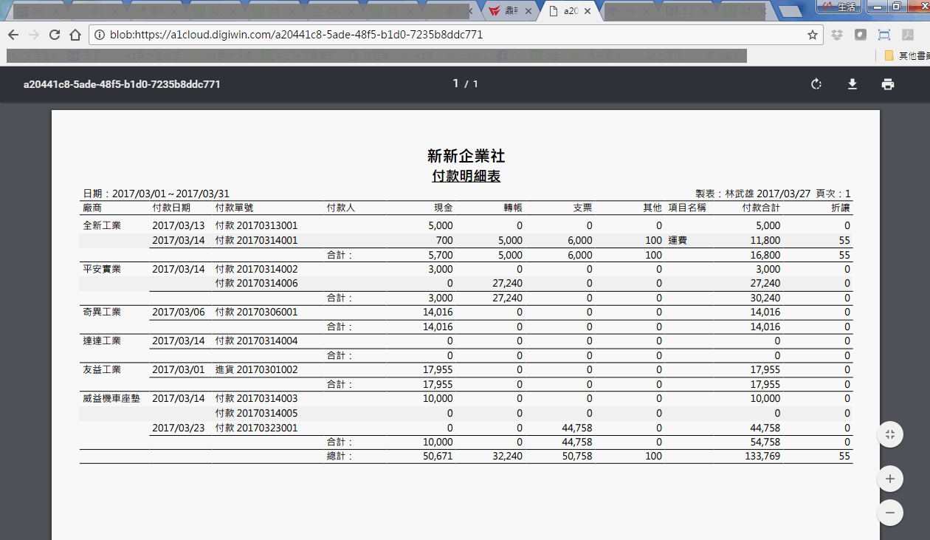Click the report title 新新企業社

coord(466,156)
